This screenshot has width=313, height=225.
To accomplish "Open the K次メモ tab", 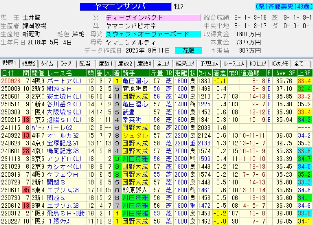I will [x=280, y=63].
